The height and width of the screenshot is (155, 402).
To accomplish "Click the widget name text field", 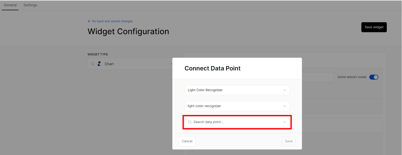I will [317, 77].
